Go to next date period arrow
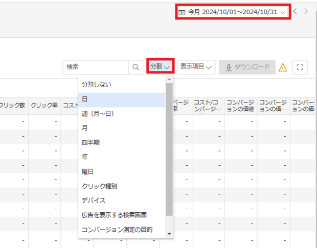The width and height of the screenshot is (317, 248). pos(306,11)
